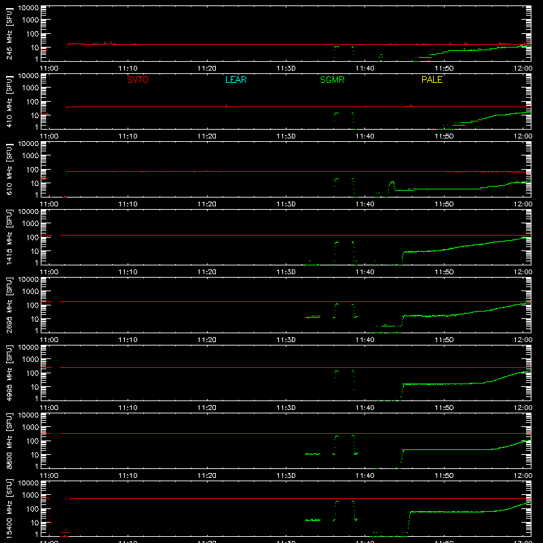Click the 11:40 time label below the 410 MHz plot
Viewport: 543px width, 543px height.
(x=365, y=136)
